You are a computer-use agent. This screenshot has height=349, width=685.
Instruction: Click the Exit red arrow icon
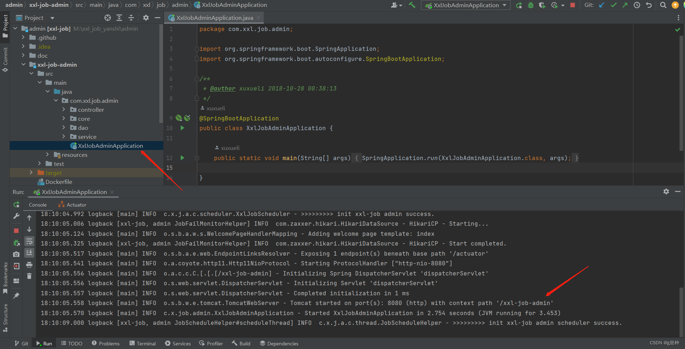(x=16, y=266)
